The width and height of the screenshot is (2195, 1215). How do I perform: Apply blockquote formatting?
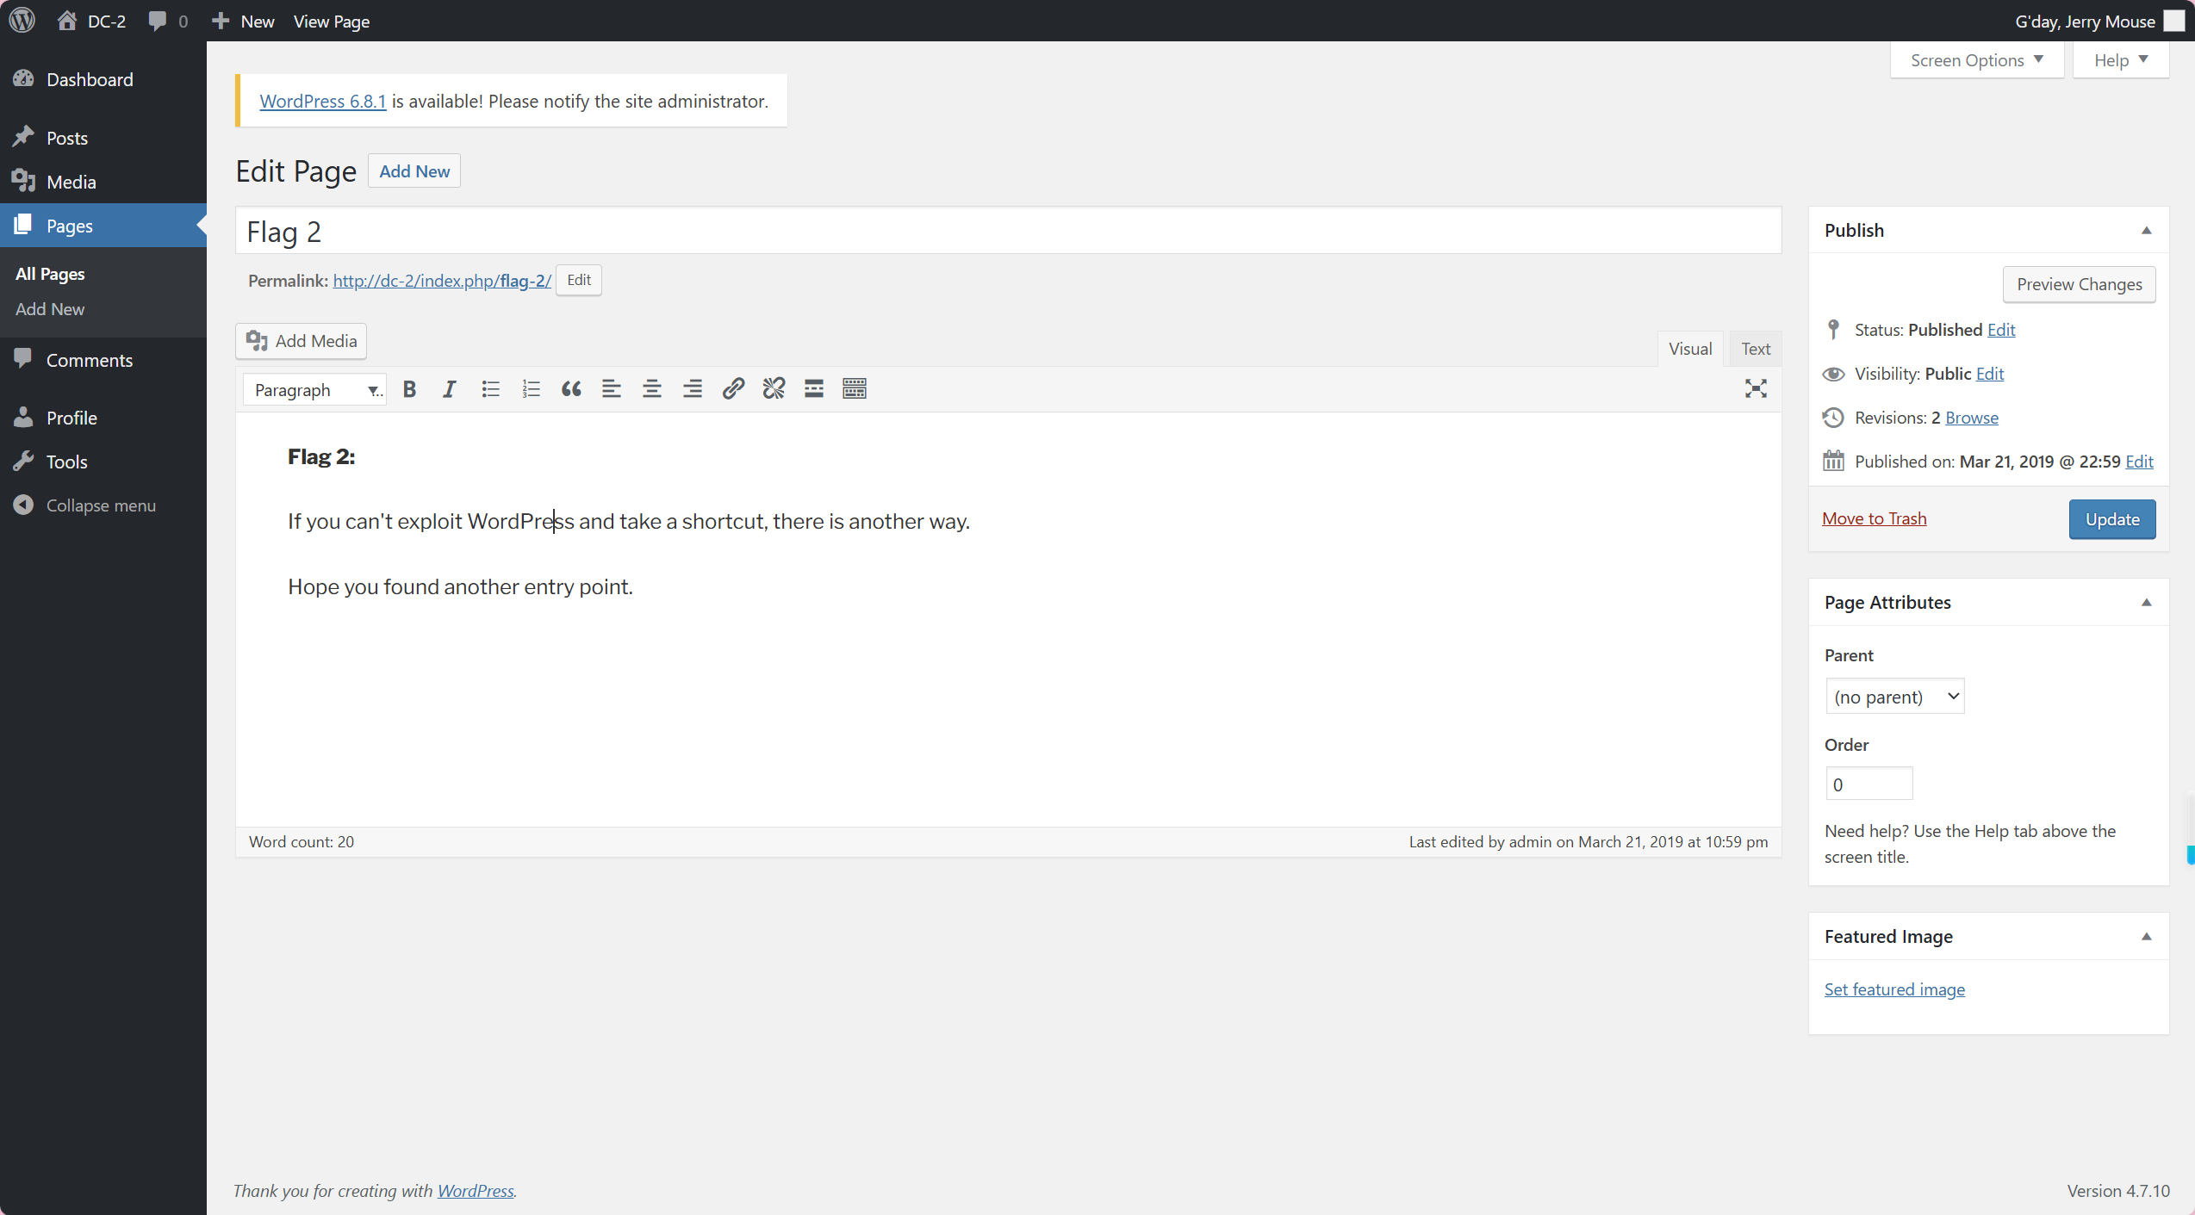571,389
